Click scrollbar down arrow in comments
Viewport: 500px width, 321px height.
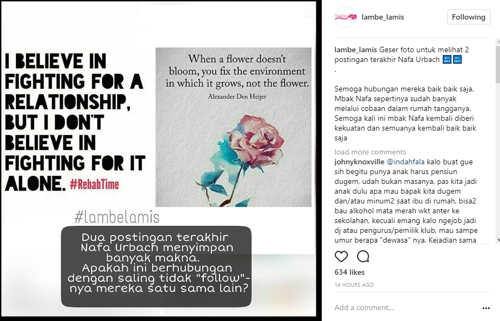point(498,240)
